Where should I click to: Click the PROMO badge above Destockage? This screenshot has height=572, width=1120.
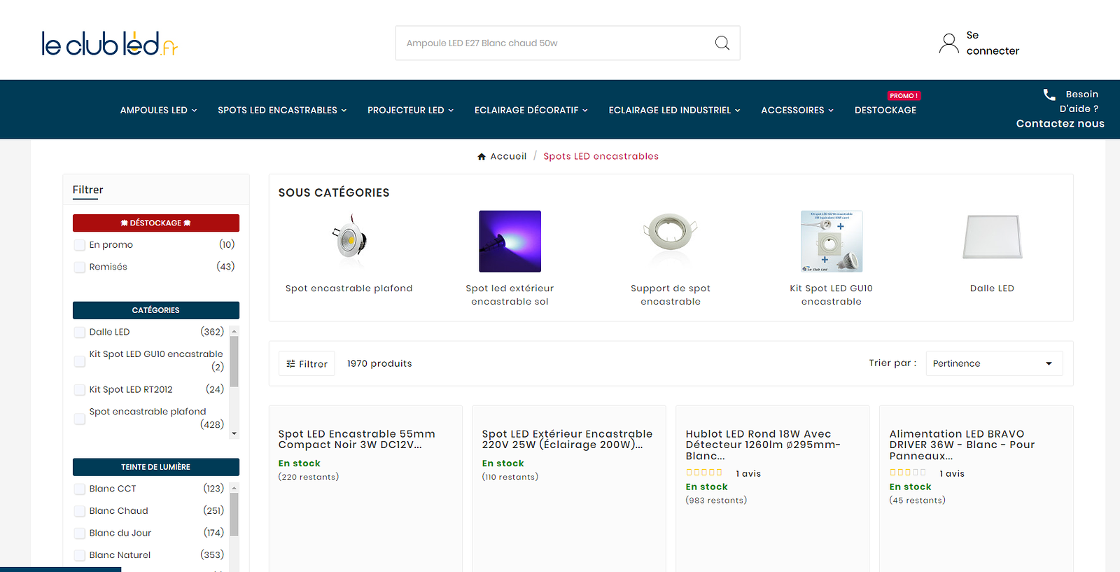[x=904, y=96]
